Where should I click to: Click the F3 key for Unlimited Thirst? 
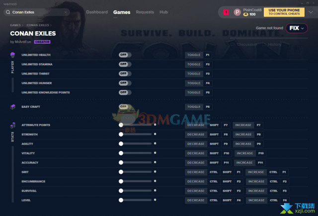click(208, 74)
